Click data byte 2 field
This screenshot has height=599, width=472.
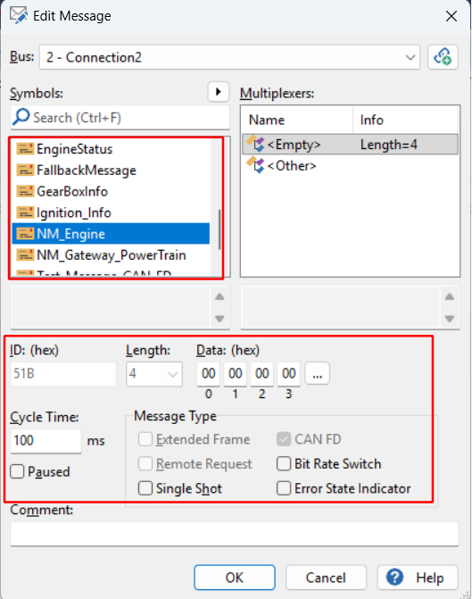pos(262,373)
